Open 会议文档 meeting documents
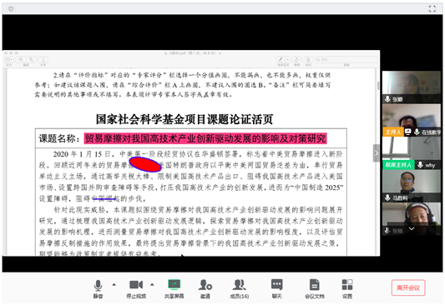The height and width of the screenshot is (305, 445). point(315,289)
